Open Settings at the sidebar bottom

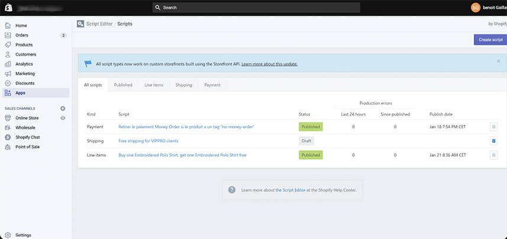(x=23, y=235)
